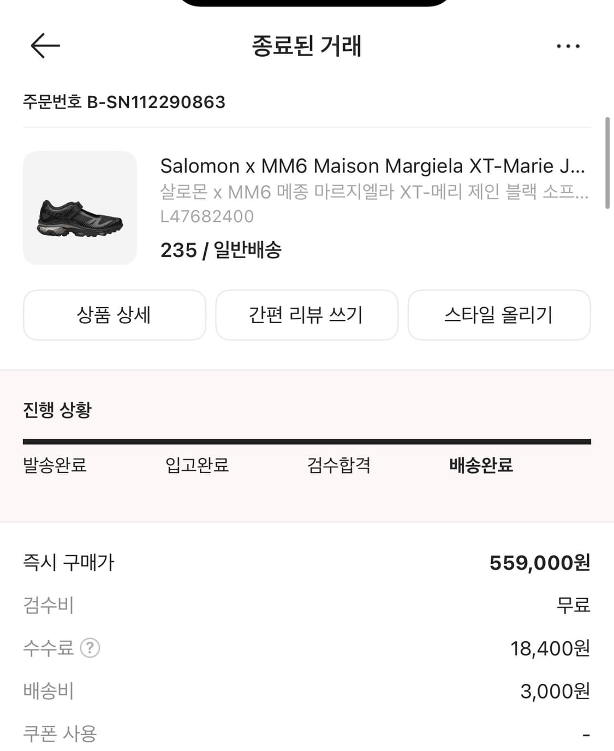Tap the fee help question mark icon
Image resolution: width=614 pixels, height=751 pixels.
[x=90, y=648]
